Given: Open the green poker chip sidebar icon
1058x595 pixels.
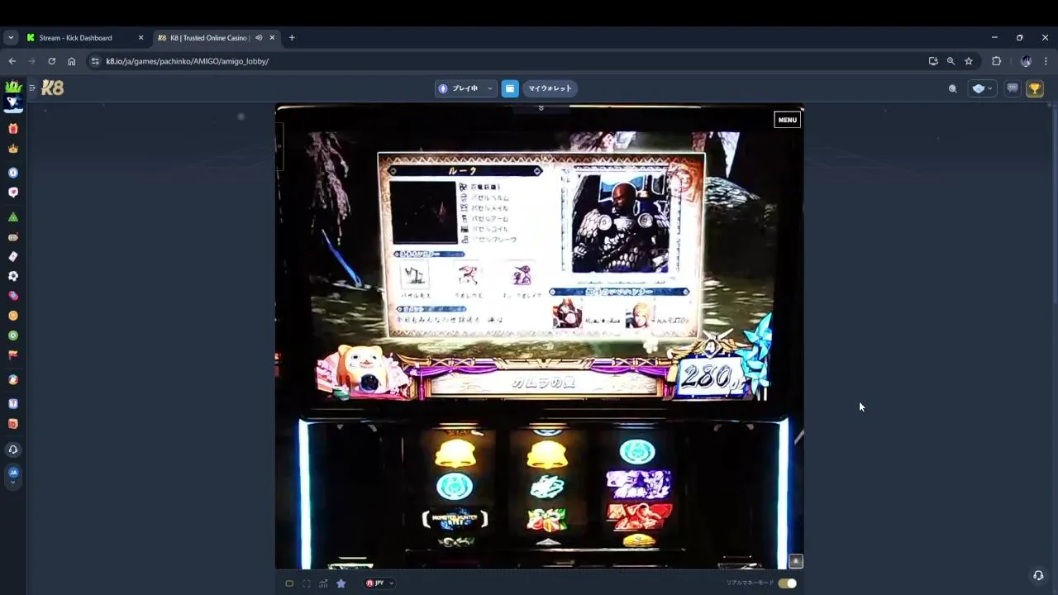Looking at the screenshot, I should 13,336.
